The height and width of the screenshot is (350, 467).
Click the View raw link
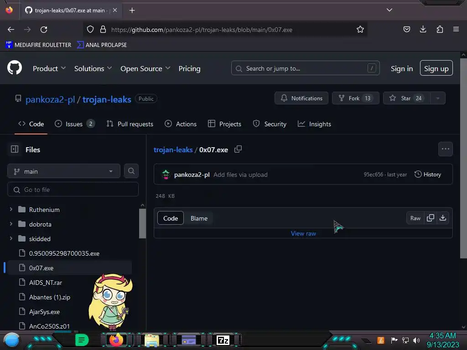pyautogui.click(x=303, y=233)
